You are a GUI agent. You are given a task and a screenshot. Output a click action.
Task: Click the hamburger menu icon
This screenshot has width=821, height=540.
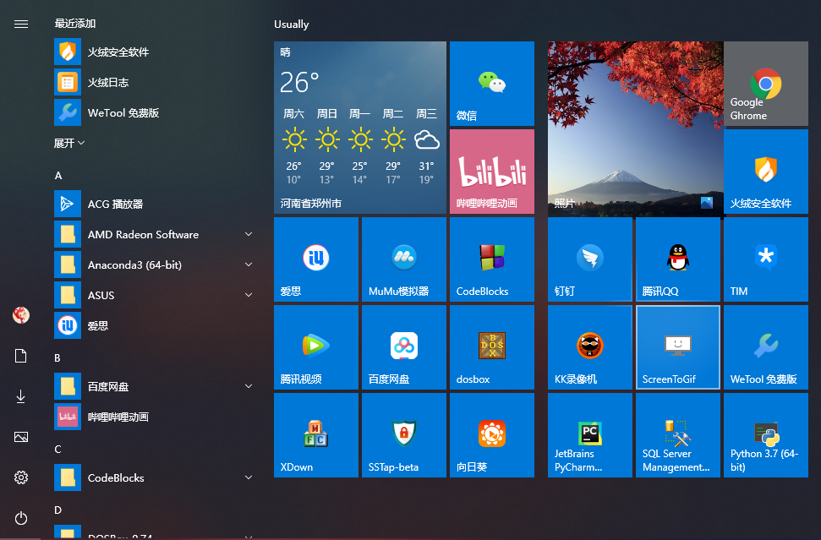coord(21,24)
